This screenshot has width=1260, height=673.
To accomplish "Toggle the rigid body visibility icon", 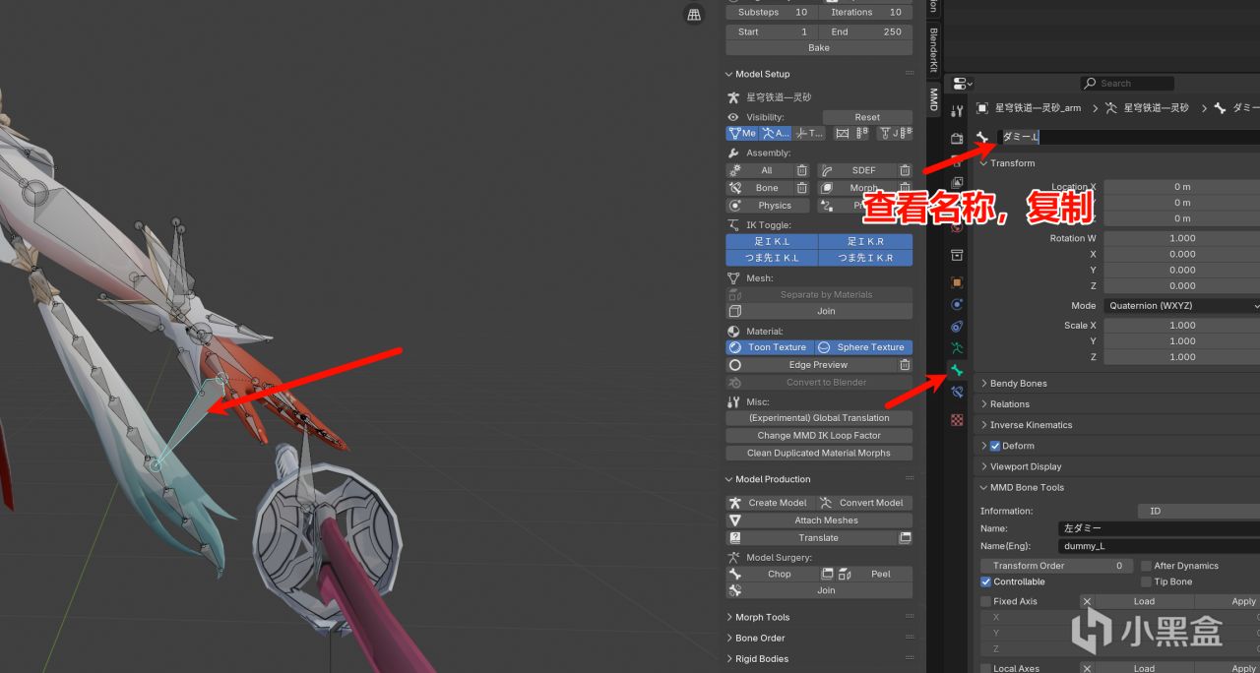I will (x=851, y=133).
